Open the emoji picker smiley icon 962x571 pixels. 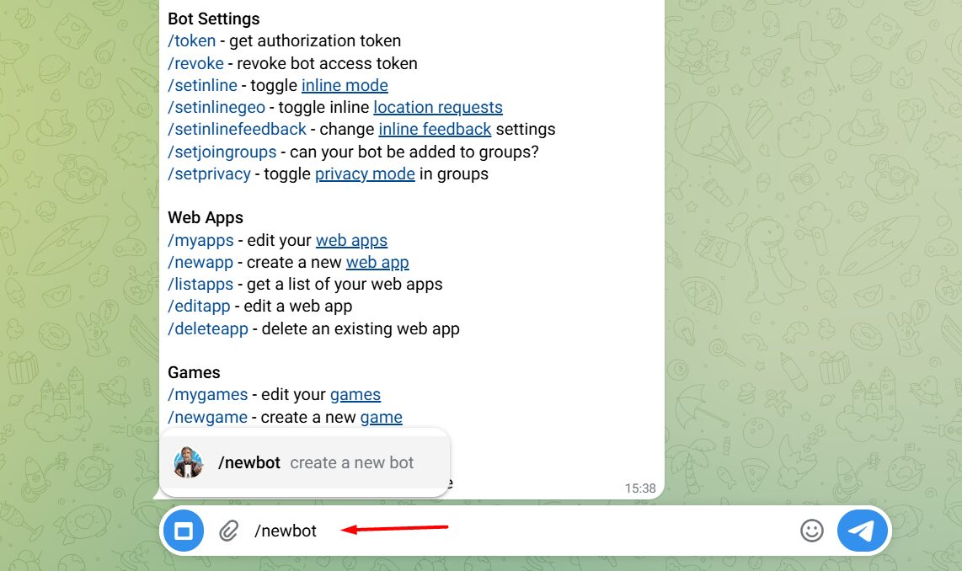[x=812, y=531]
